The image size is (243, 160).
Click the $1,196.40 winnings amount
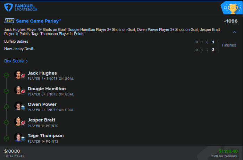[228, 151]
